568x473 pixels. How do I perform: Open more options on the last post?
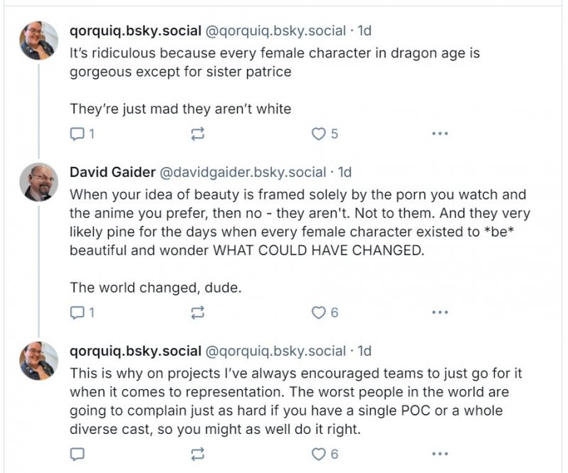click(x=439, y=454)
